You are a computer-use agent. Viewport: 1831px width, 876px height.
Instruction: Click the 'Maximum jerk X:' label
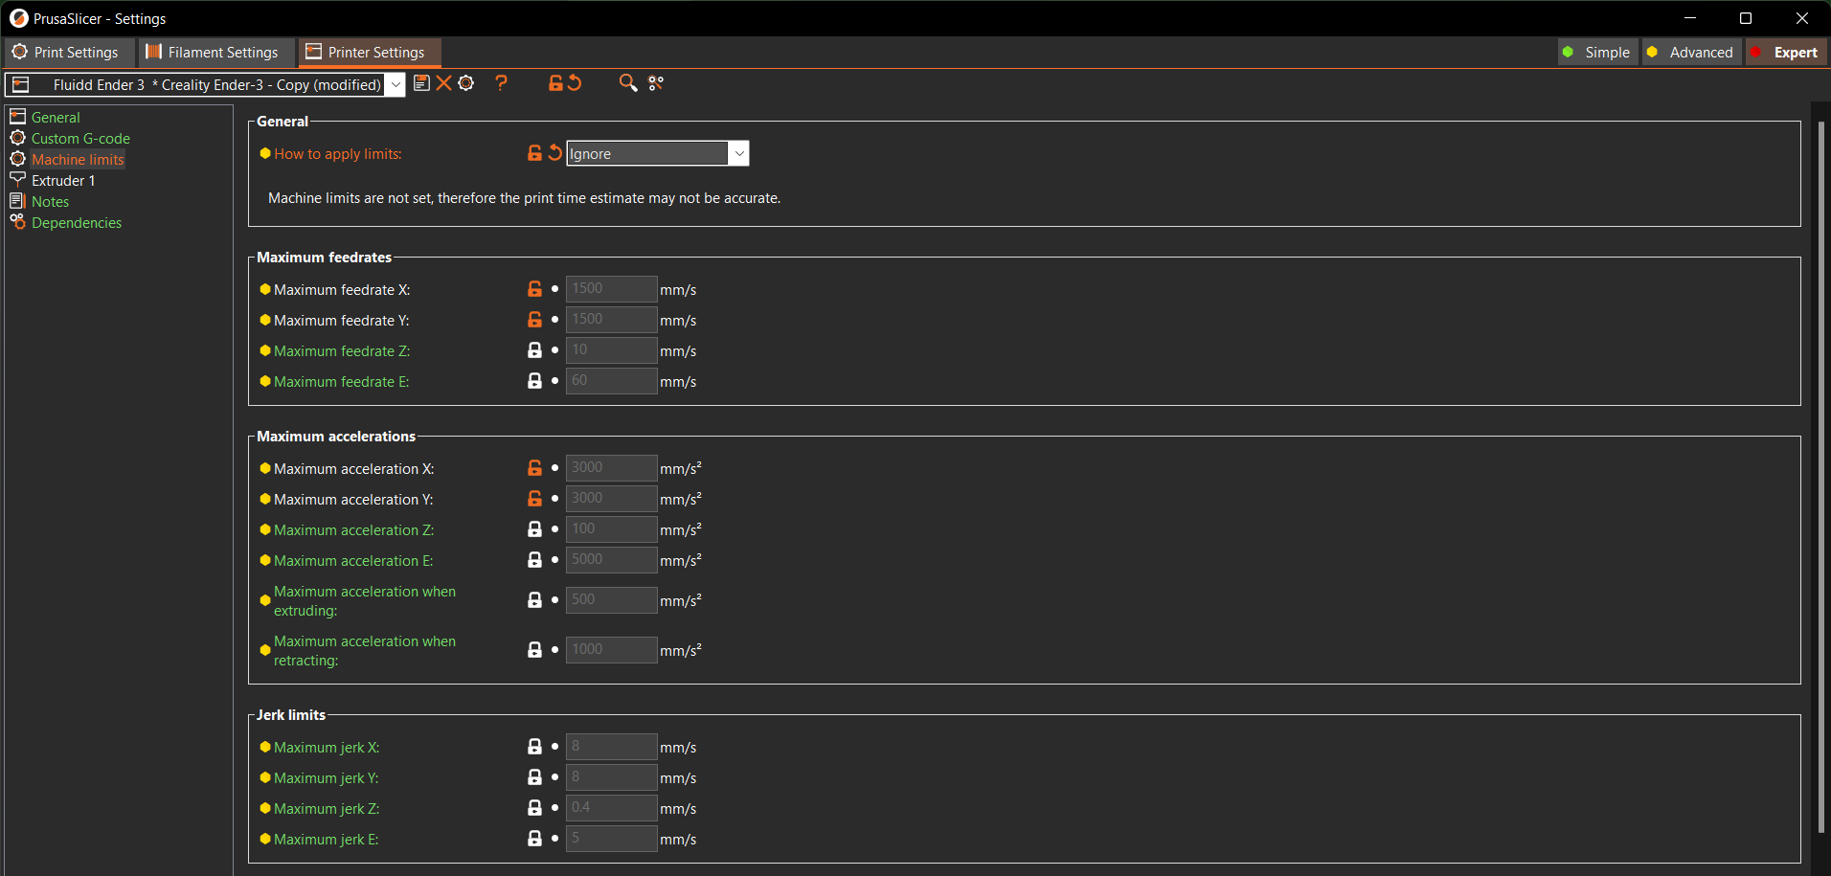point(327,748)
